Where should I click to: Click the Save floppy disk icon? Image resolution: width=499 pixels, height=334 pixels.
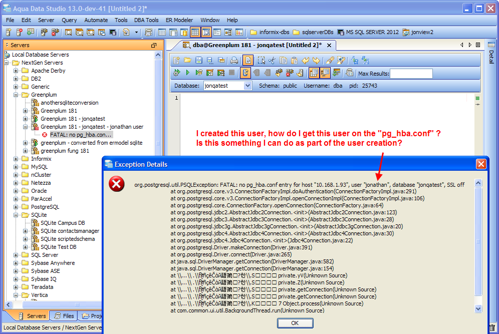point(199,60)
